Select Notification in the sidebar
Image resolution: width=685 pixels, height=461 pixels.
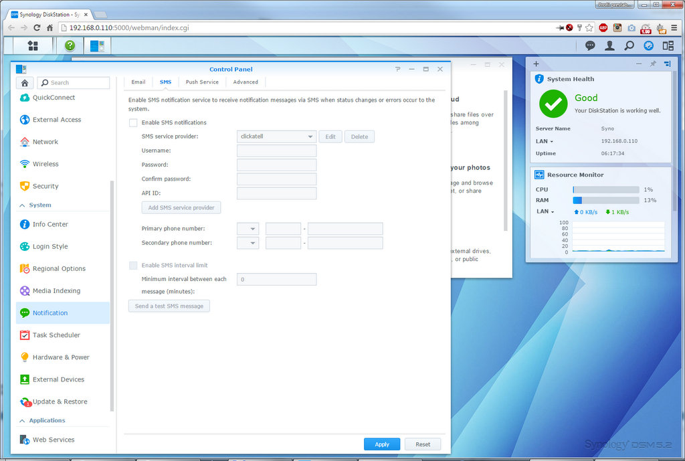click(x=63, y=313)
